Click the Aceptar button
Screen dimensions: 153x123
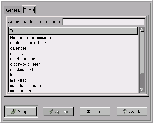(x=21, y=112)
